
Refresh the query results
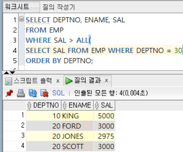click(x=32, y=93)
